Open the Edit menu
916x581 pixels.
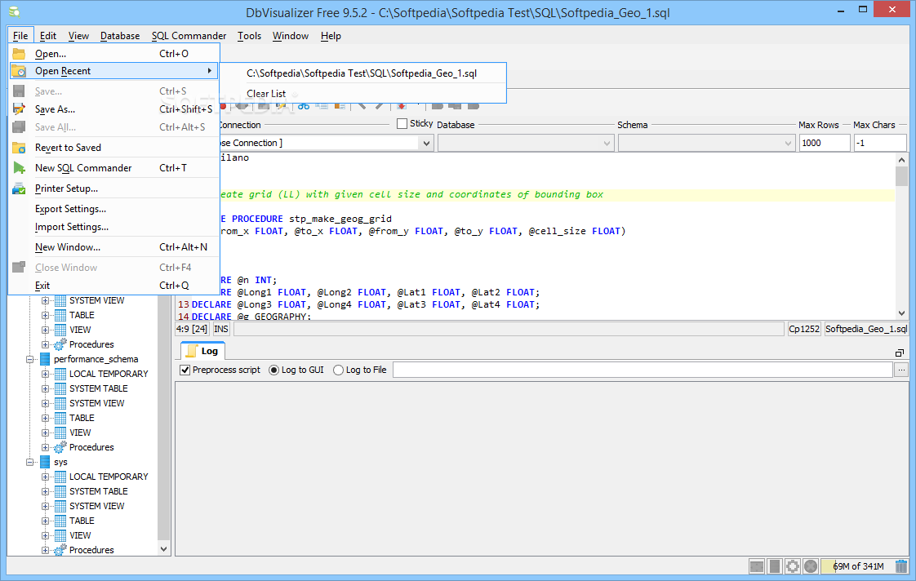click(48, 36)
